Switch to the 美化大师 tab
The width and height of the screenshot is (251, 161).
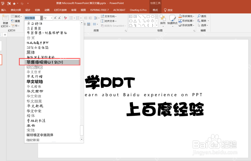point(16,10)
